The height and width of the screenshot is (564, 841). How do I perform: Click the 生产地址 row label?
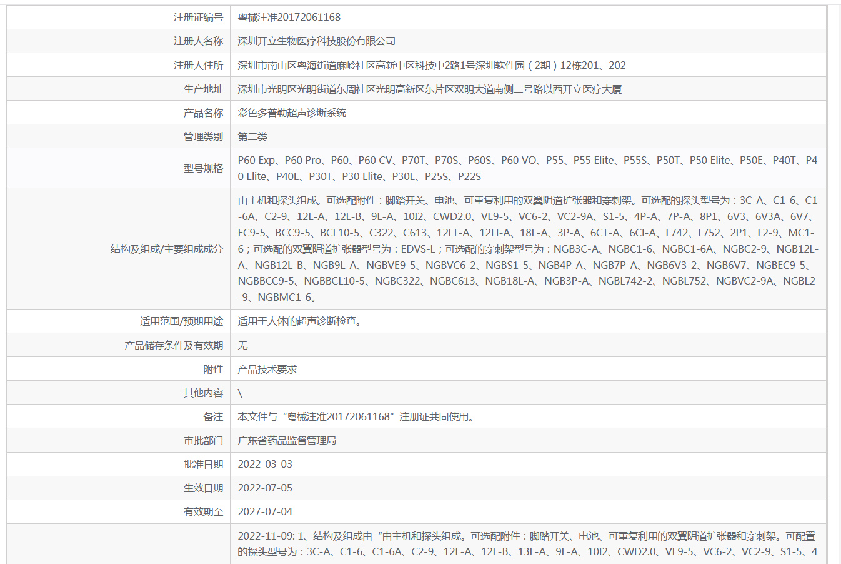point(203,89)
